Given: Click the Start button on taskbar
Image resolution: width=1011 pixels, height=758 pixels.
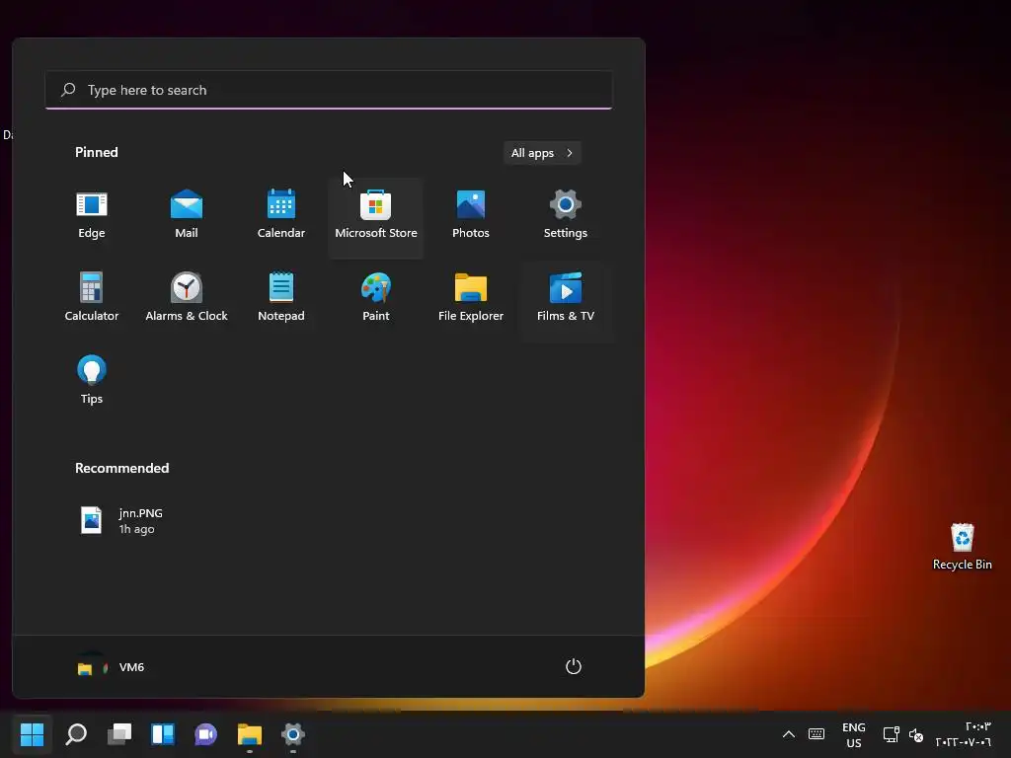Looking at the screenshot, I should pos(33,733).
